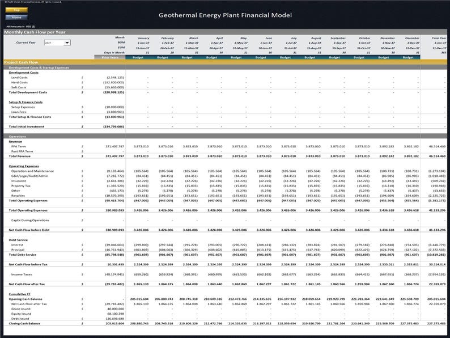Click Total Year closing balance 227.375.483
This screenshot has width=450, height=338.
(436, 324)
